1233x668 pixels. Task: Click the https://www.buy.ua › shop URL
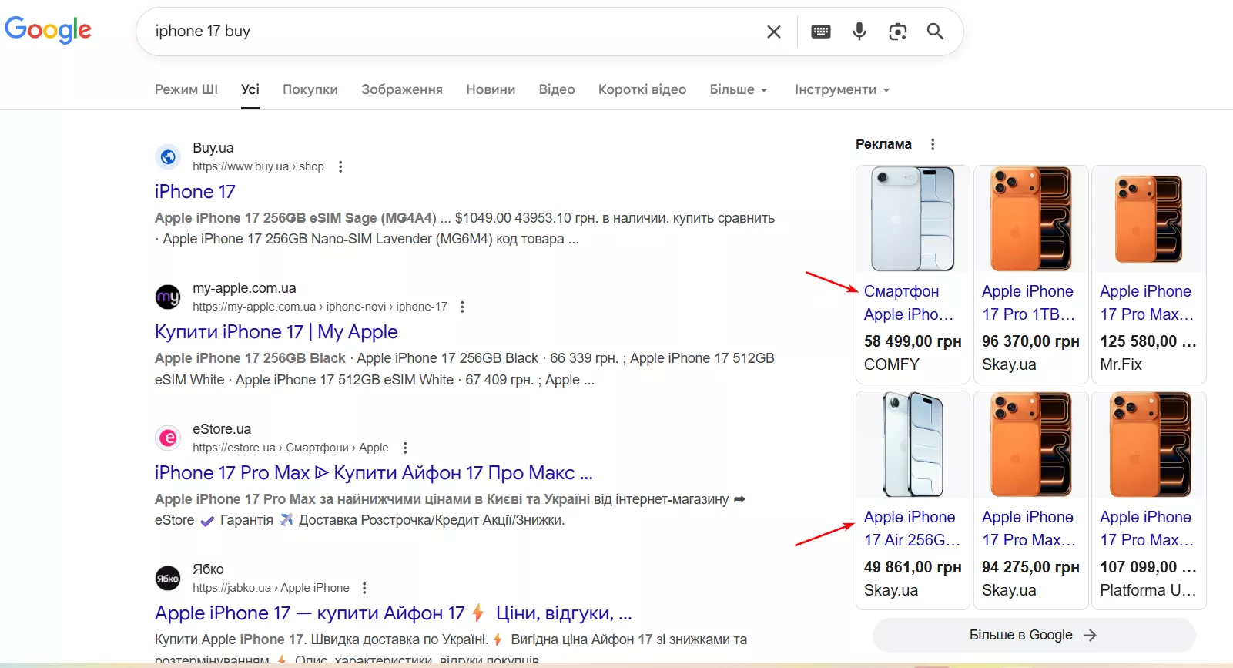tap(258, 166)
